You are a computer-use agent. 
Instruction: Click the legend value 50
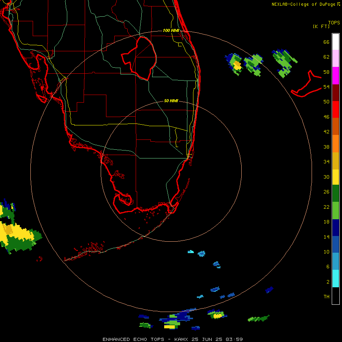click(x=326, y=102)
